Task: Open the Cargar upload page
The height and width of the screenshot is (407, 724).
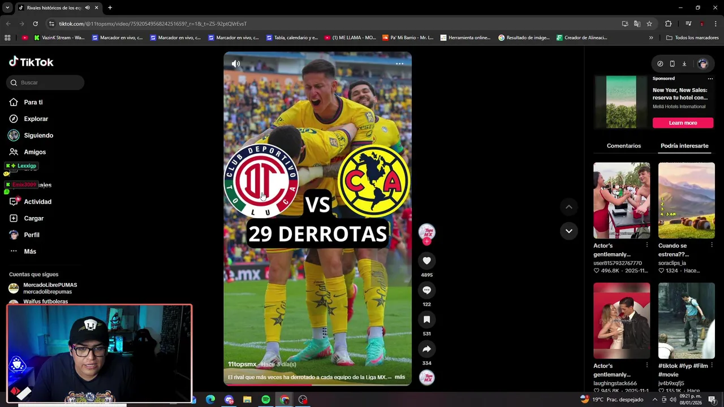Action: (x=27, y=218)
